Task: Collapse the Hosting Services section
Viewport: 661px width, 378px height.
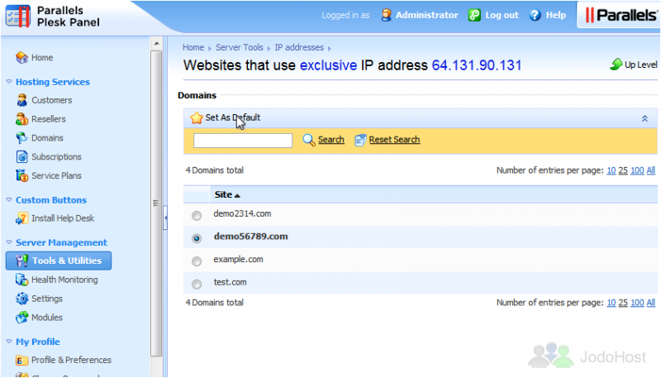Action: [x=9, y=81]
